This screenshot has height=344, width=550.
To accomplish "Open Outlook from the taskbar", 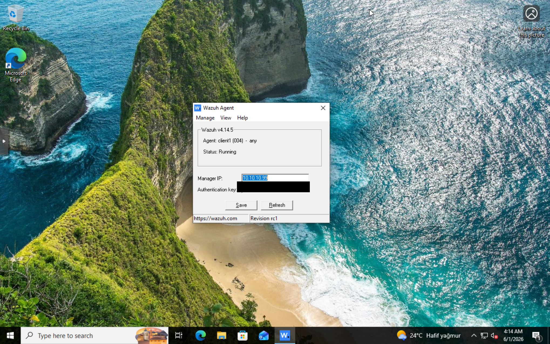I will 264,336.
